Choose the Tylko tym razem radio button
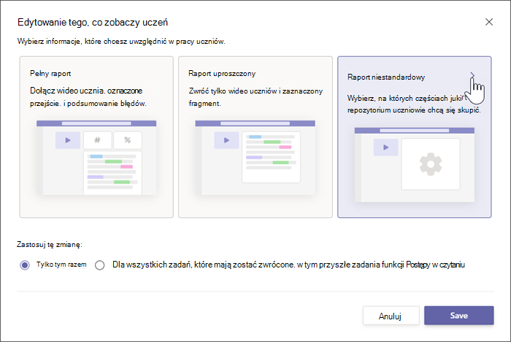This screenshot has width=511, height=342. point(25,265)
